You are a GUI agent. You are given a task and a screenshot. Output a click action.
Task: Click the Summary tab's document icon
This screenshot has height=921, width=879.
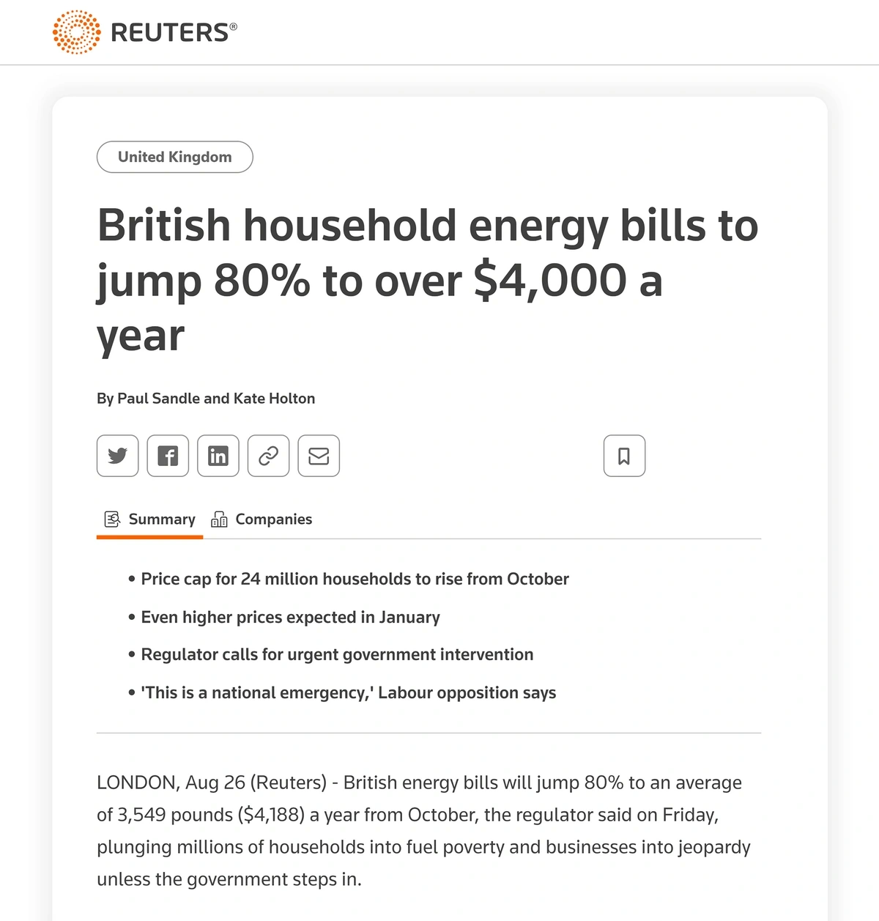pyautogui.click(x=112, y=519)
